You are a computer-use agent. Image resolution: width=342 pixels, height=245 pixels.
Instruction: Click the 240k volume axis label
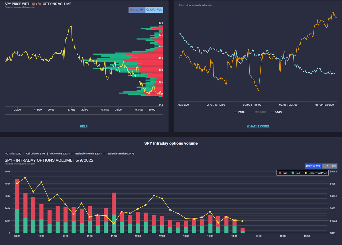pos(7,208)
